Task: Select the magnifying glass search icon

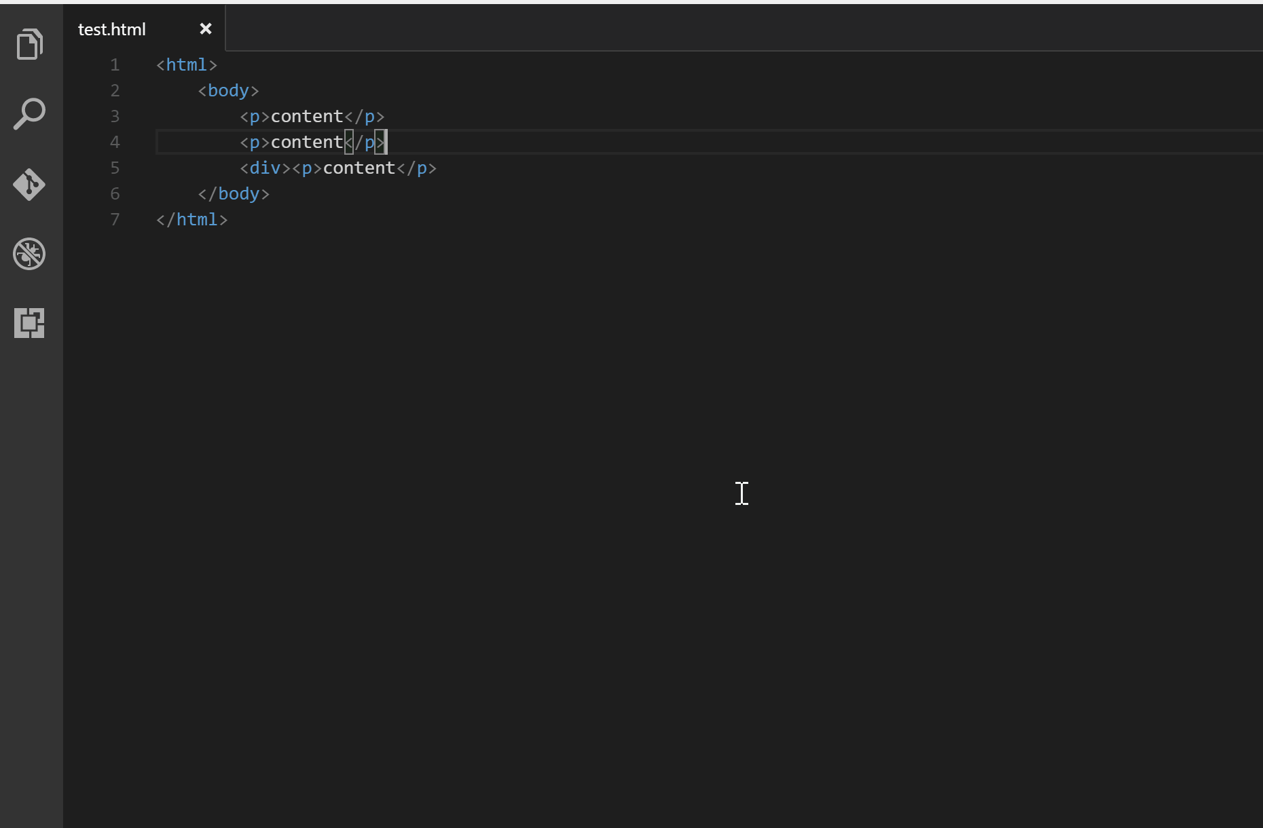Action: (29, 113)
